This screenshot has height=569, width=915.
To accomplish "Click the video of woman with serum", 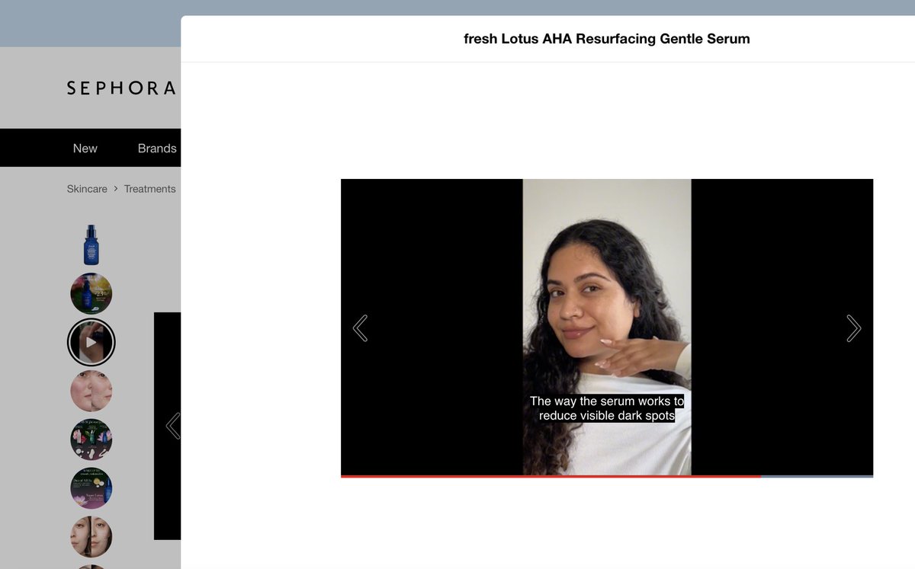I will pyautogui.click(x=607, y=327).
